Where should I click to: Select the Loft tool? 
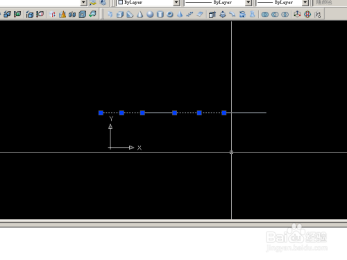(253, 15)
